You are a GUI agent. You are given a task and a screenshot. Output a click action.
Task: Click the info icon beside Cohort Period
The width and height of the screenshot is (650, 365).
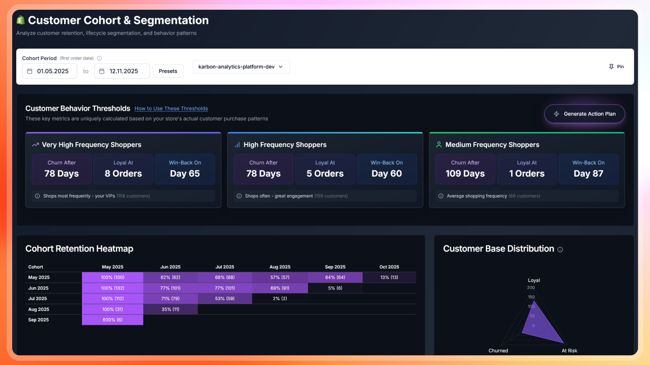[x=99, y=58]
